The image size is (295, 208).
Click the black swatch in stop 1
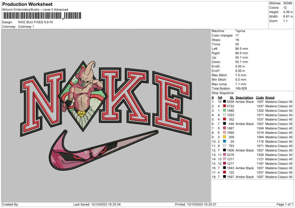coord(225,102)
